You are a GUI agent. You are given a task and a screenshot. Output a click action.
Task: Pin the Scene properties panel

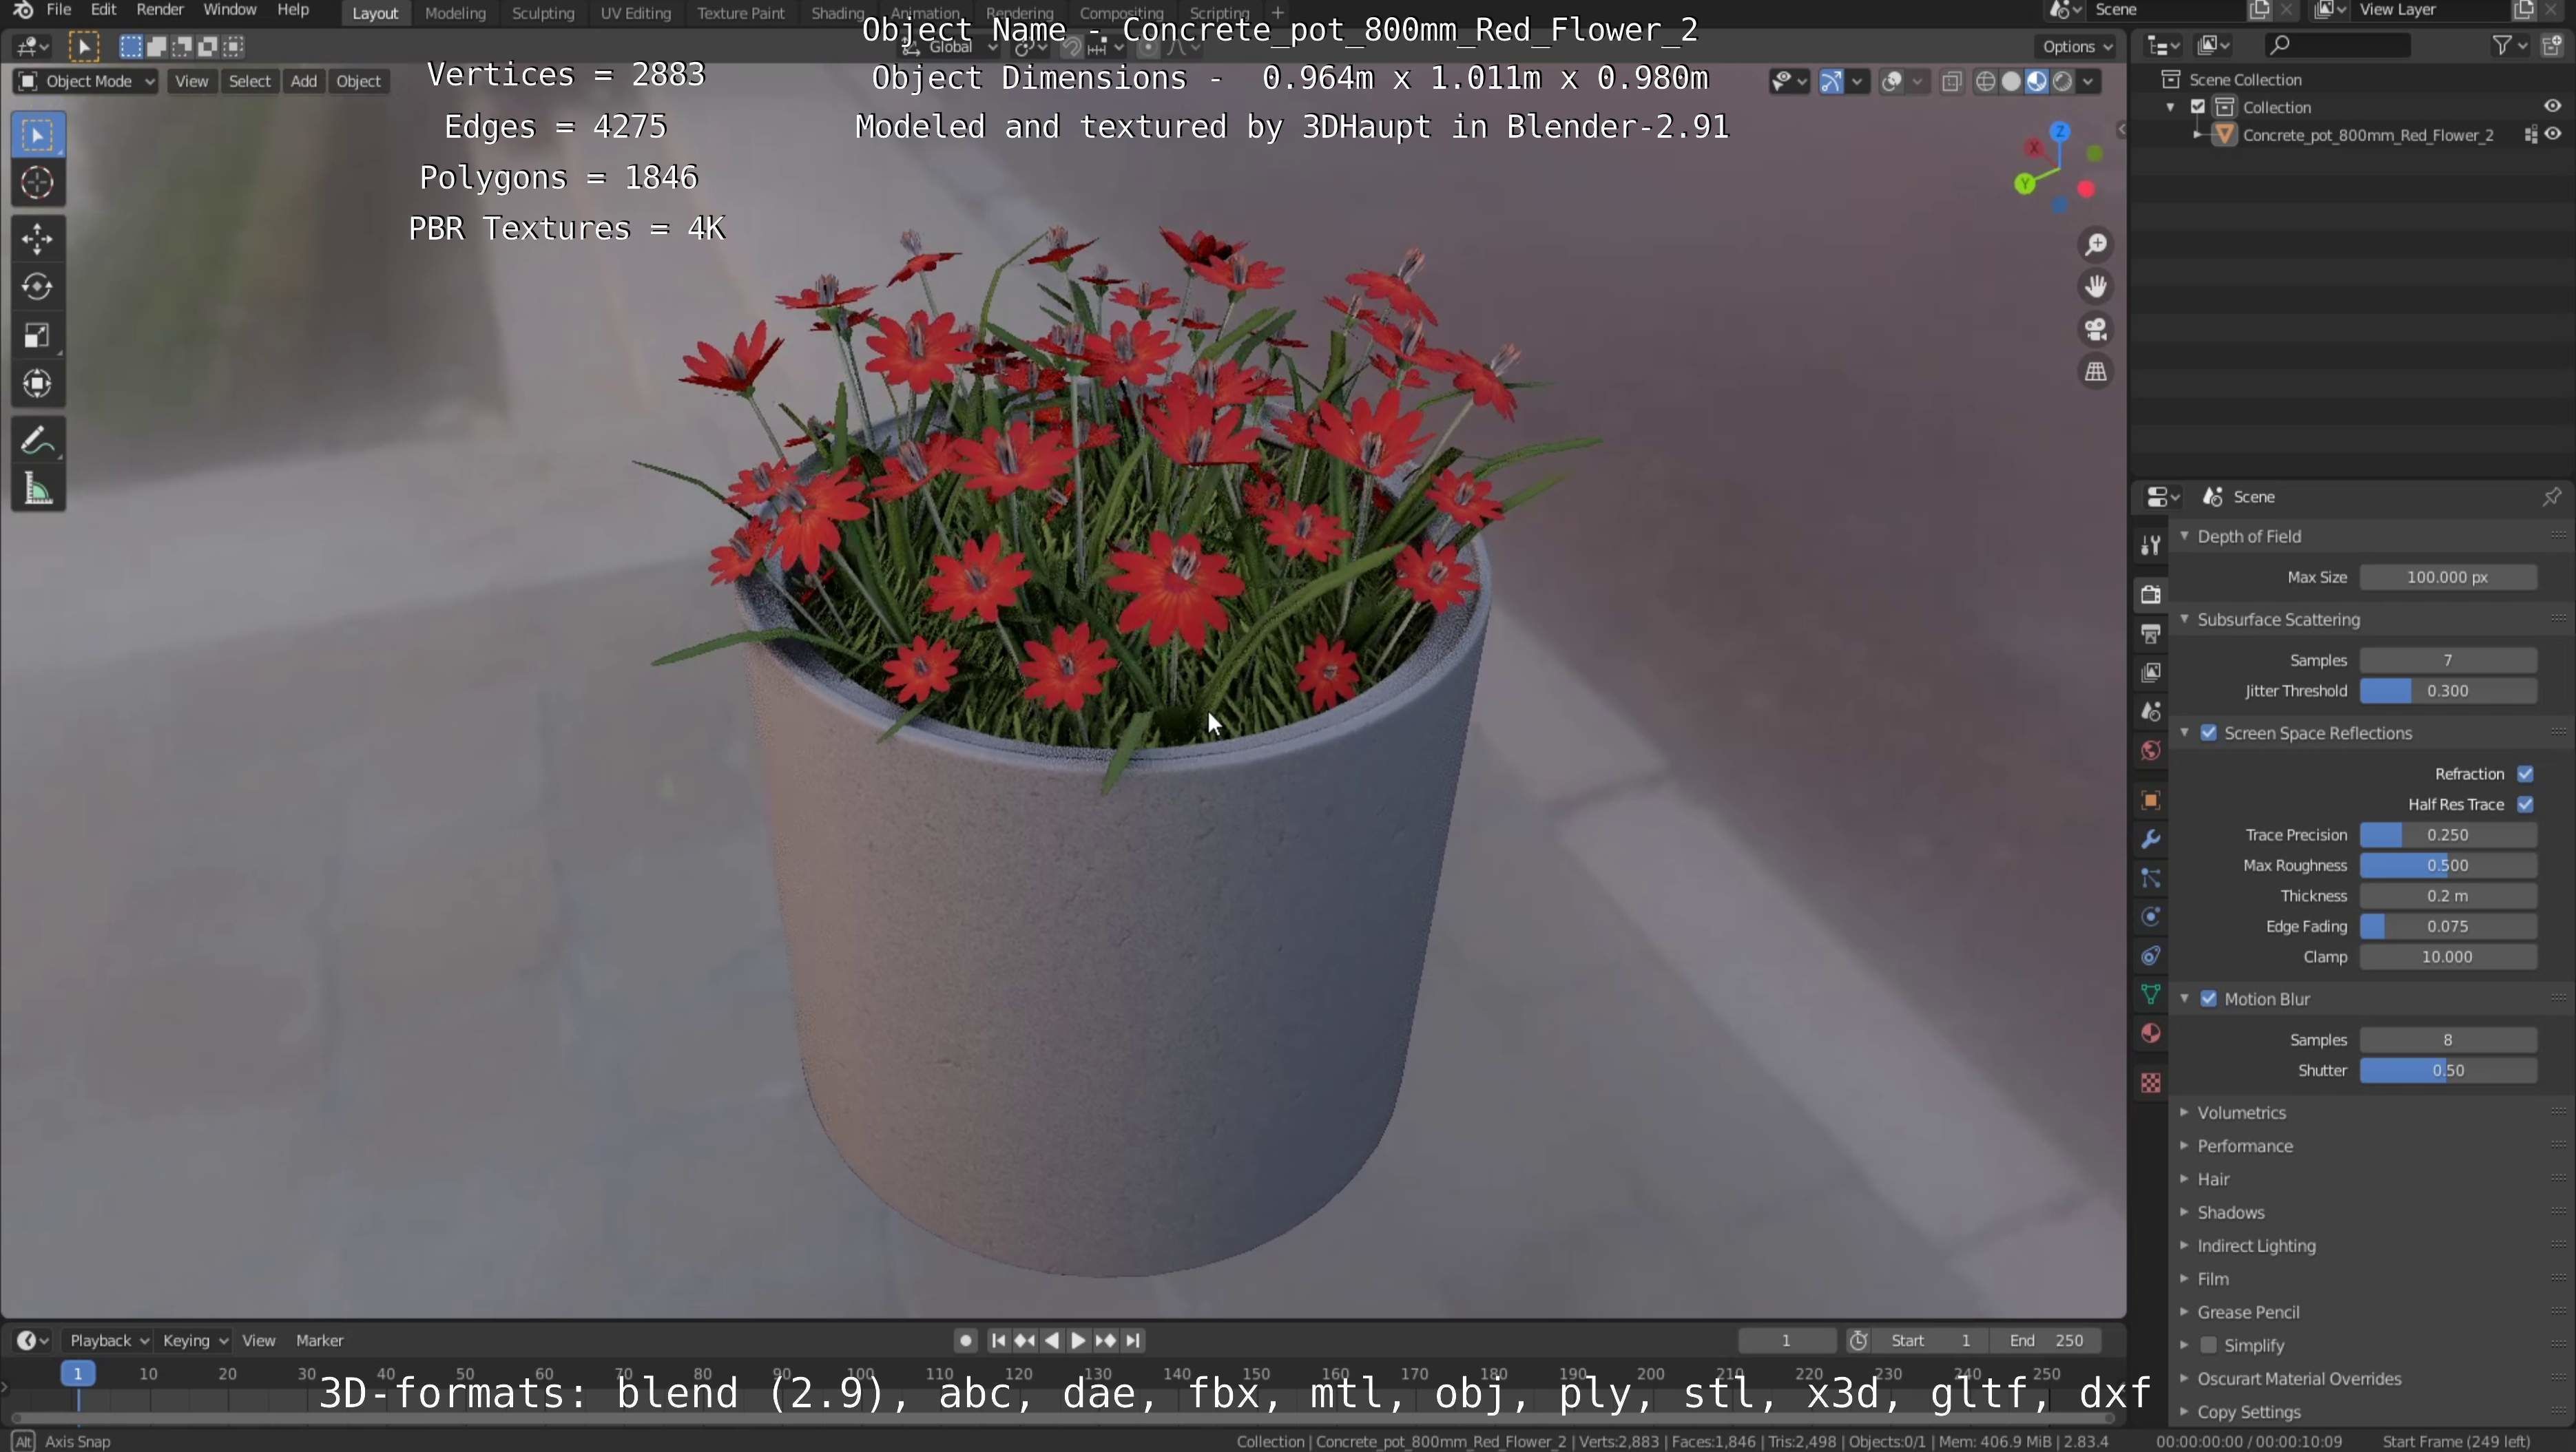(2551, 496)
